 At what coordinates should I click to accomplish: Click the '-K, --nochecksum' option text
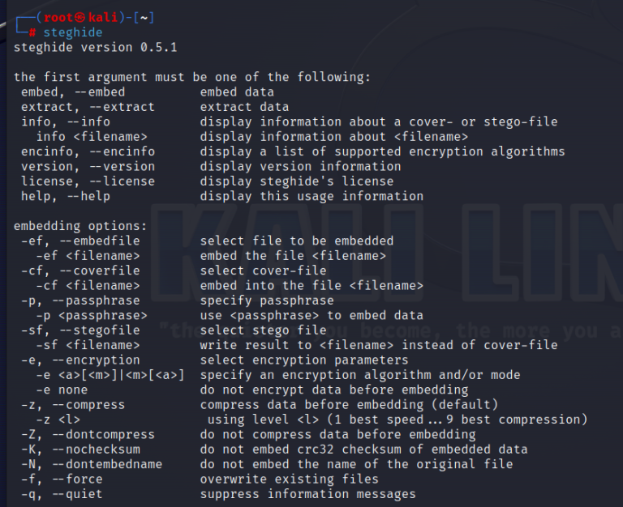click(x=80, y=449)
